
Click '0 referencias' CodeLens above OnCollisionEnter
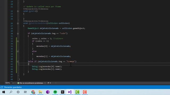pos(44,21)
